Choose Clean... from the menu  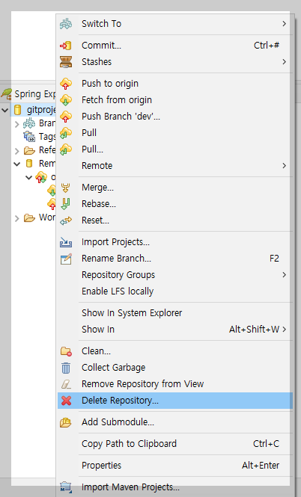[x=174, y=351]
